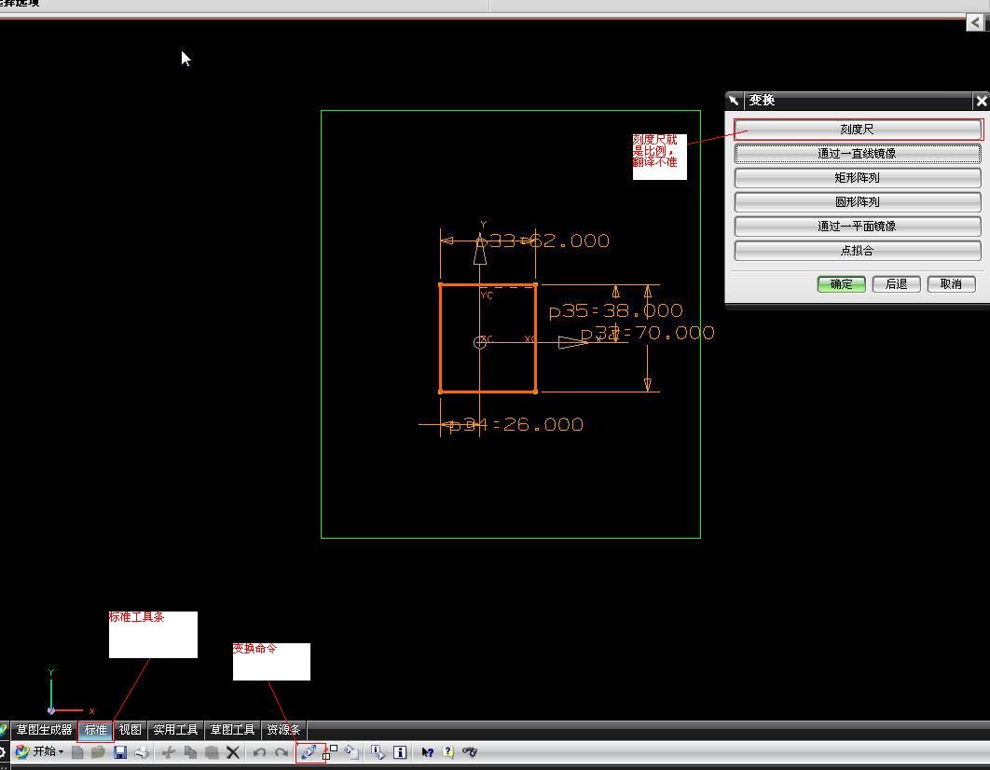
Task: Click the object information icon
Action: click(378, 751)
